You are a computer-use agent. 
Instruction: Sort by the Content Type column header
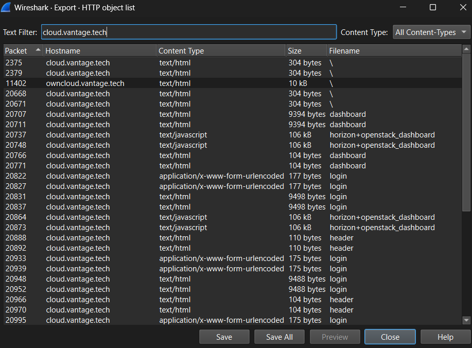tap(221, 50)
